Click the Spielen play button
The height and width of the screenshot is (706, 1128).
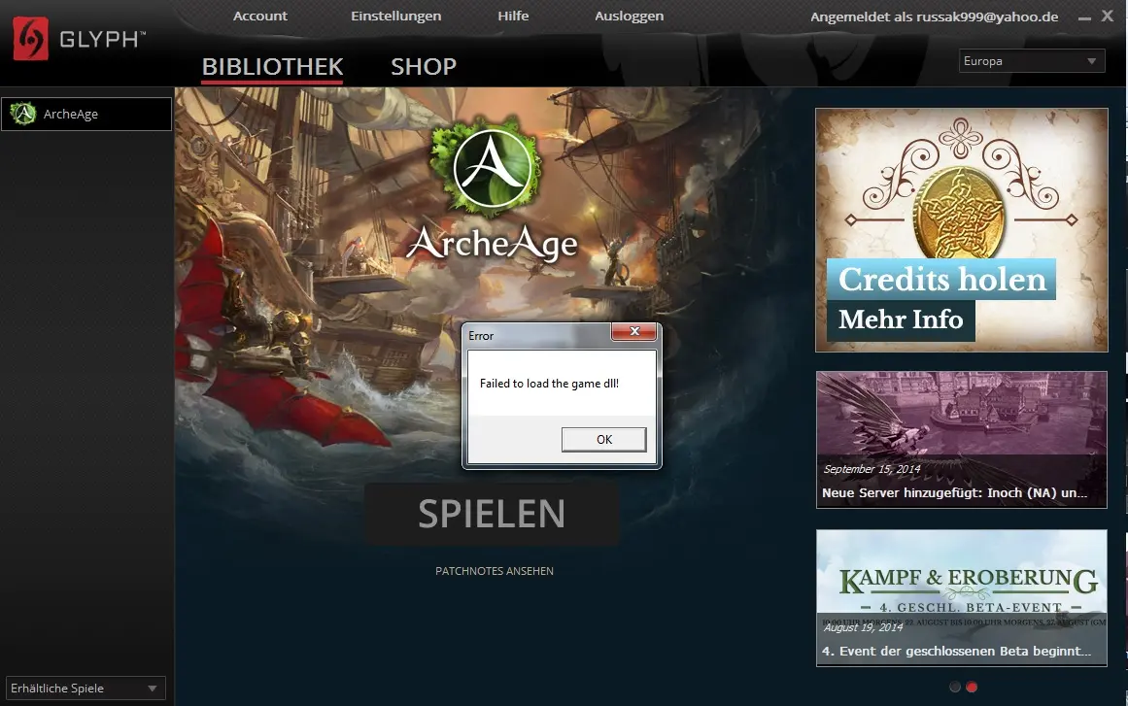pos(492,514)
